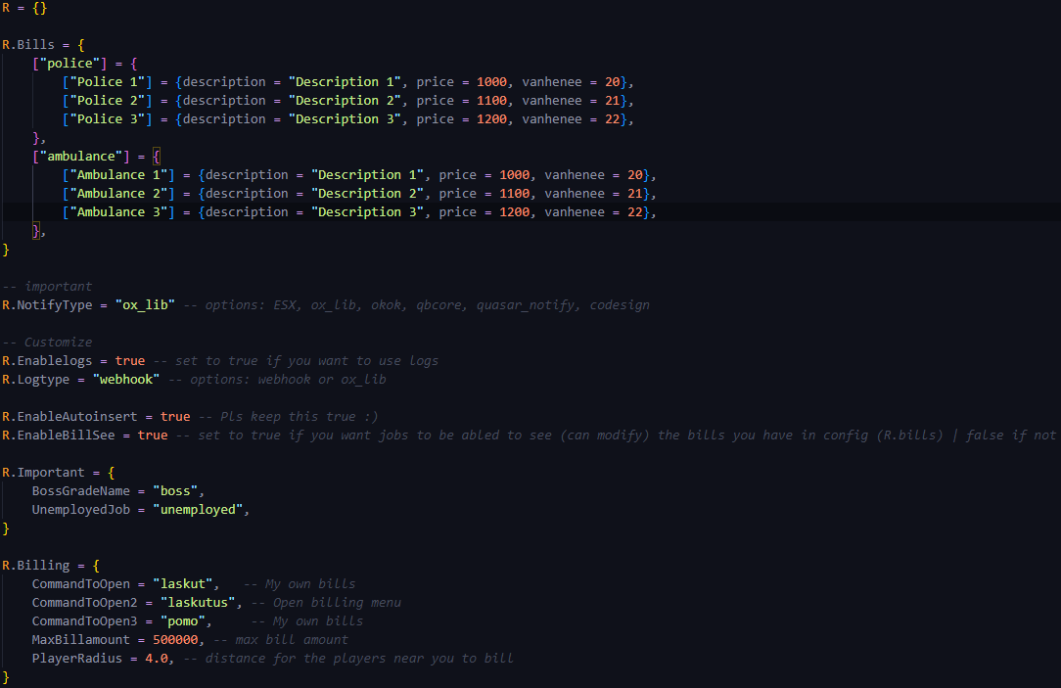Click the "pomo" string value
This screenshot has width=1061, height=688.
click(x=183, y=621)
